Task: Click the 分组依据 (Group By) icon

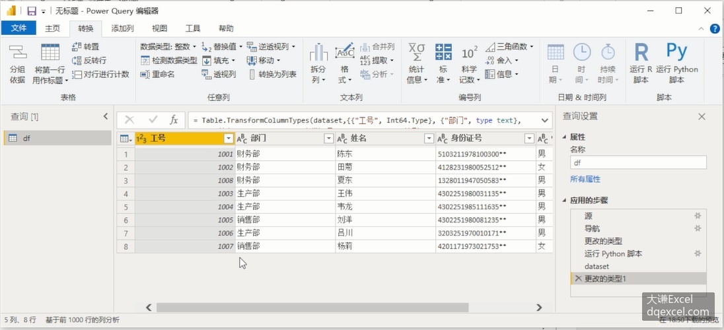Action: 17,52
